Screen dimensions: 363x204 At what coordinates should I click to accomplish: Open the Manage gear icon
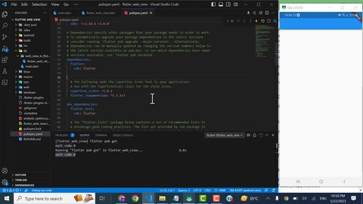(5, 182)
